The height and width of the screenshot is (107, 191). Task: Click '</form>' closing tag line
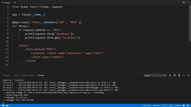click(x=30, y=61)
